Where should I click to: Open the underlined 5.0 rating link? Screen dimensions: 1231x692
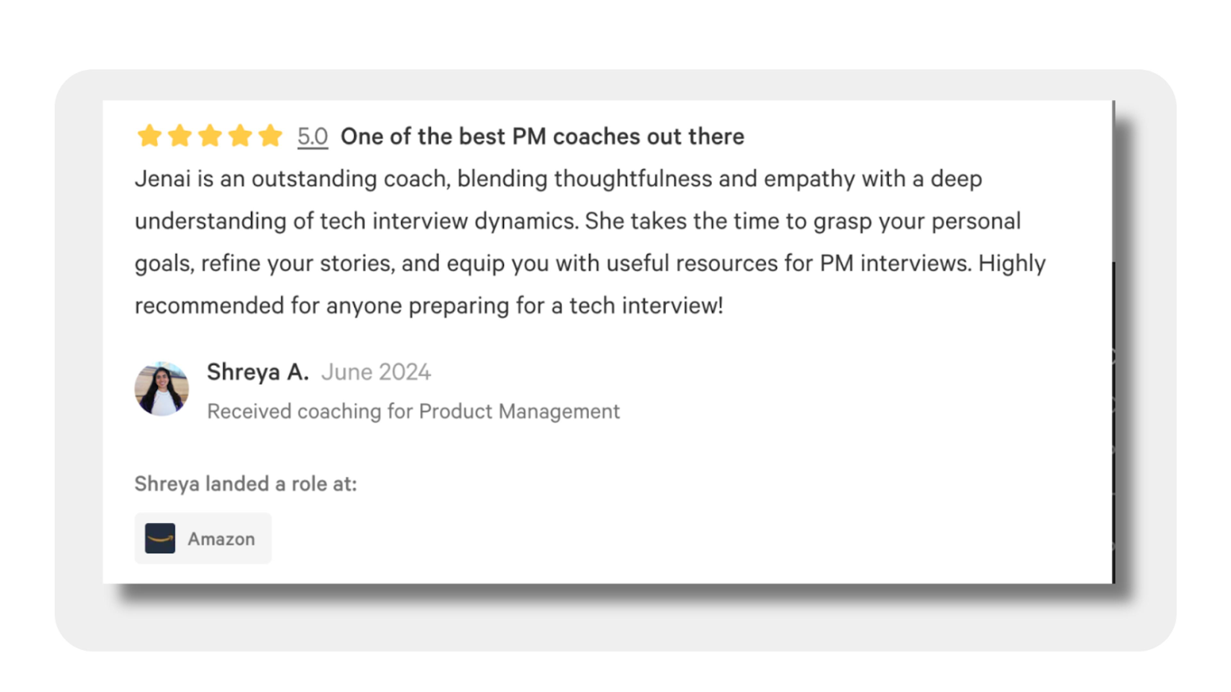click(313, 136)
